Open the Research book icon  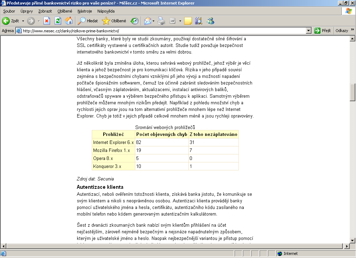click(x=199, y=21)
